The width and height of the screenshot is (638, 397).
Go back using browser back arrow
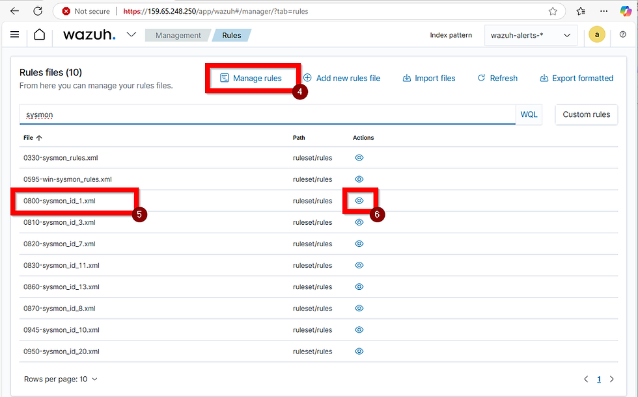14,11
